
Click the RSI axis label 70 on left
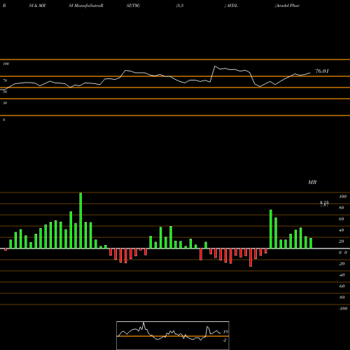point(5,80)
